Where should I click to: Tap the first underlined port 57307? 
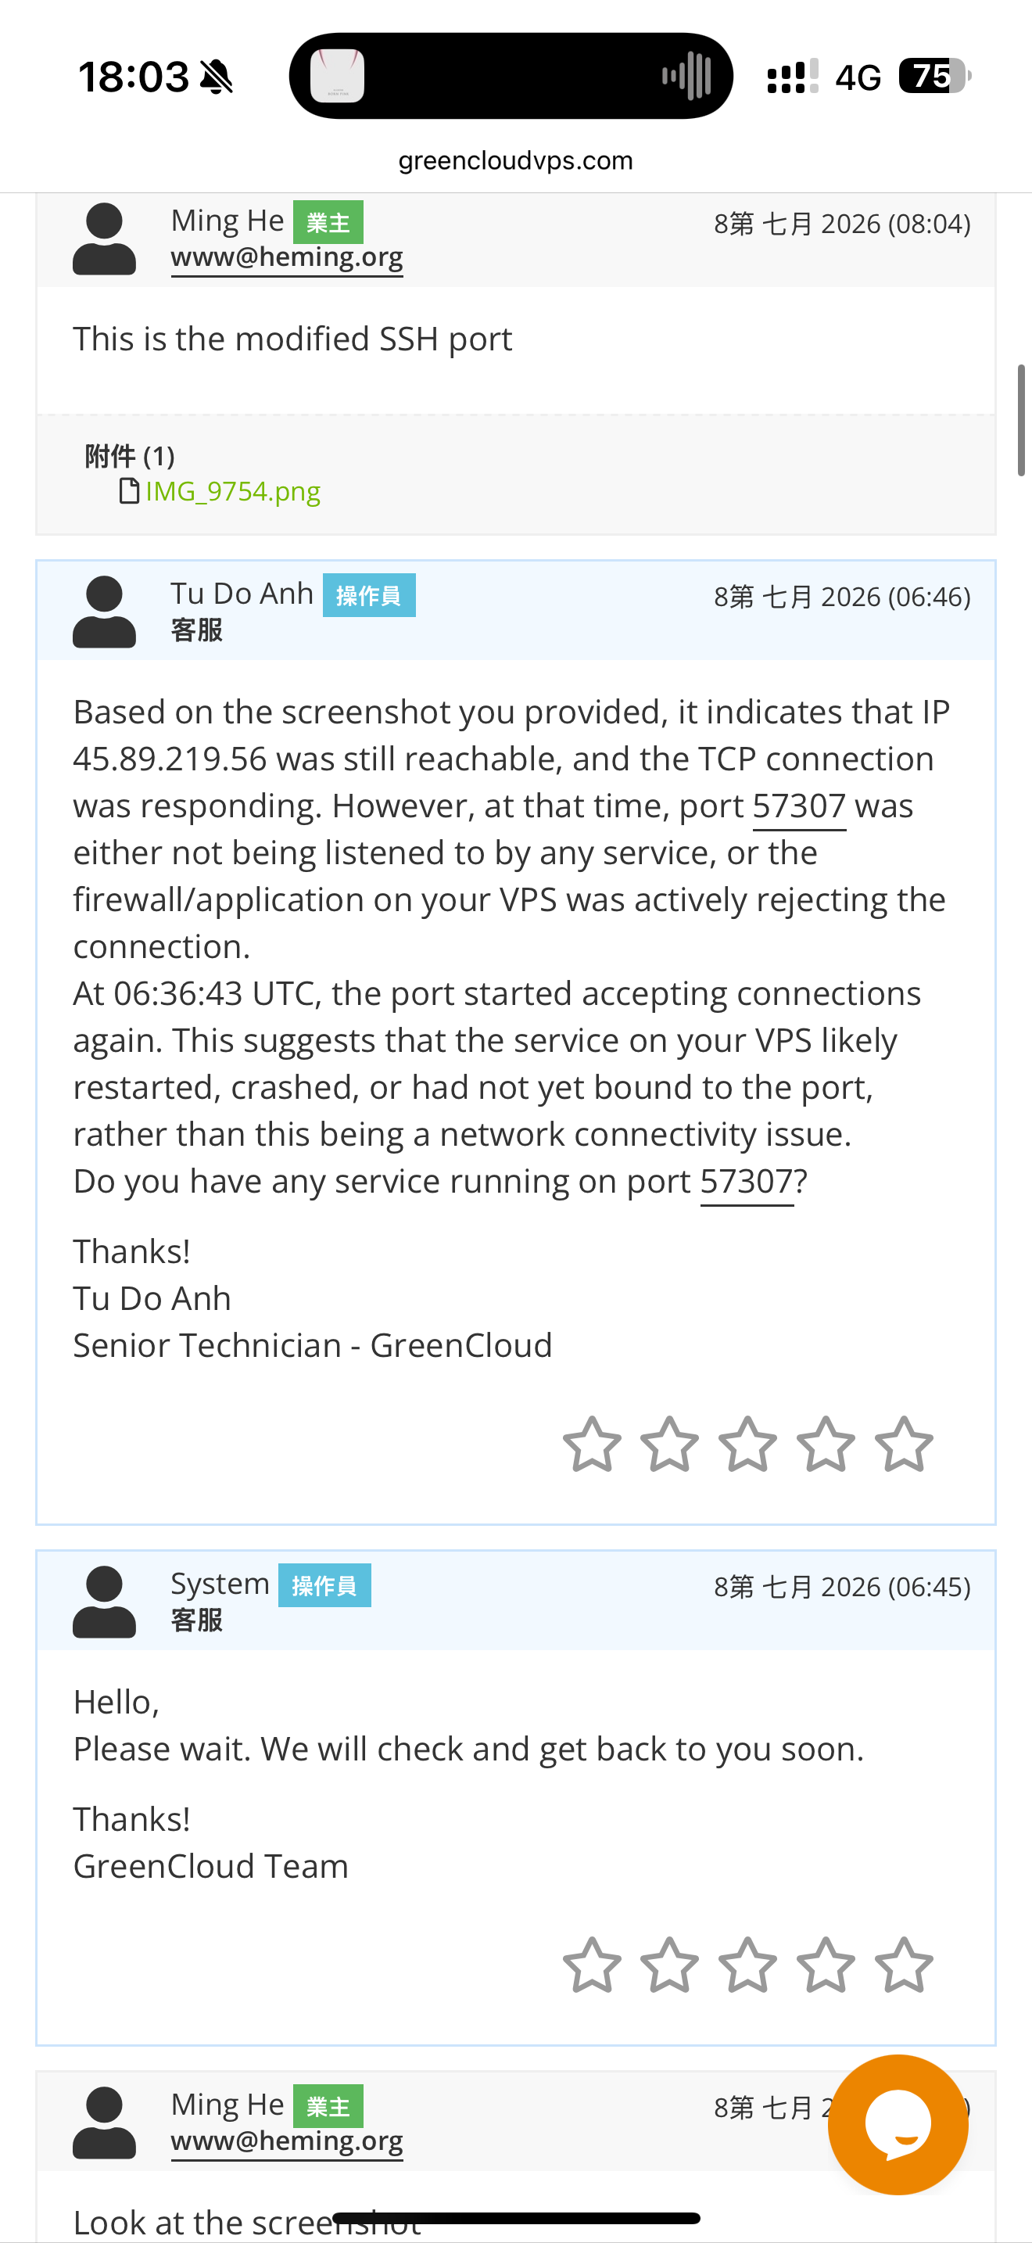click(x=799, y=806)
